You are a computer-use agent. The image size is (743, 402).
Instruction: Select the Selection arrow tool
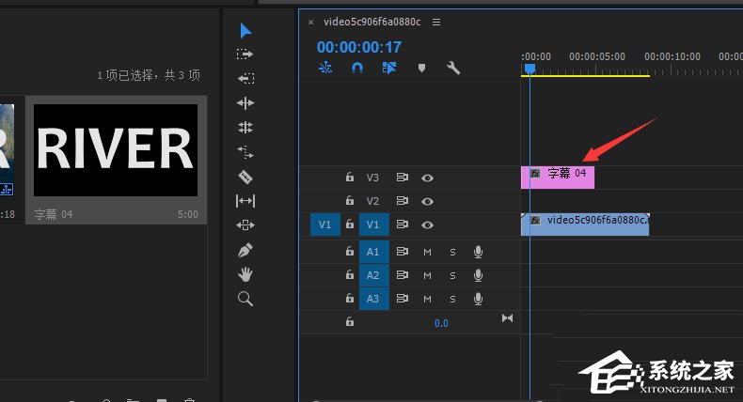(x=245, y=30)
